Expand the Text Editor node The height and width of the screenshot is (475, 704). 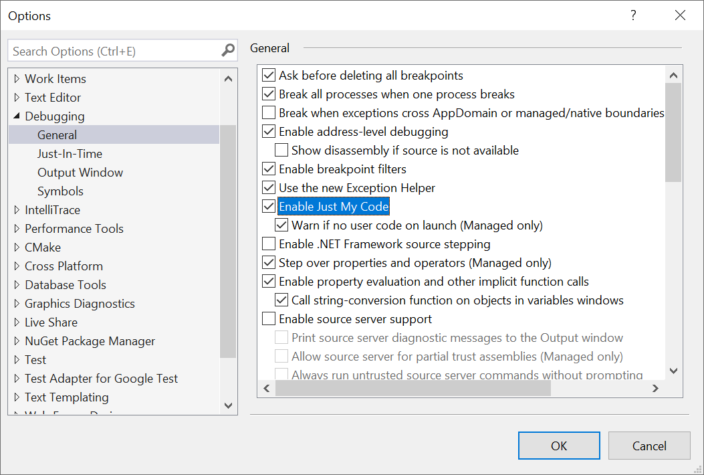click(17, 98)
